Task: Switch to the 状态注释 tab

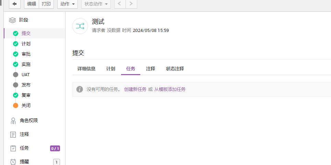Action: pos(175,69)
